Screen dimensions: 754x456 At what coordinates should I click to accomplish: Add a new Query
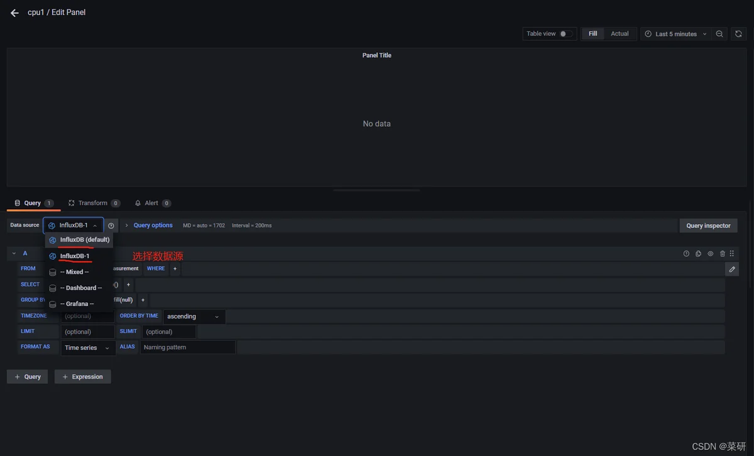28,377
